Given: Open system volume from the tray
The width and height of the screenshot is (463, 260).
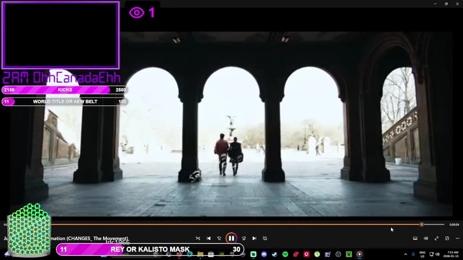Looking at the screenshot, I should coord(437,254).
